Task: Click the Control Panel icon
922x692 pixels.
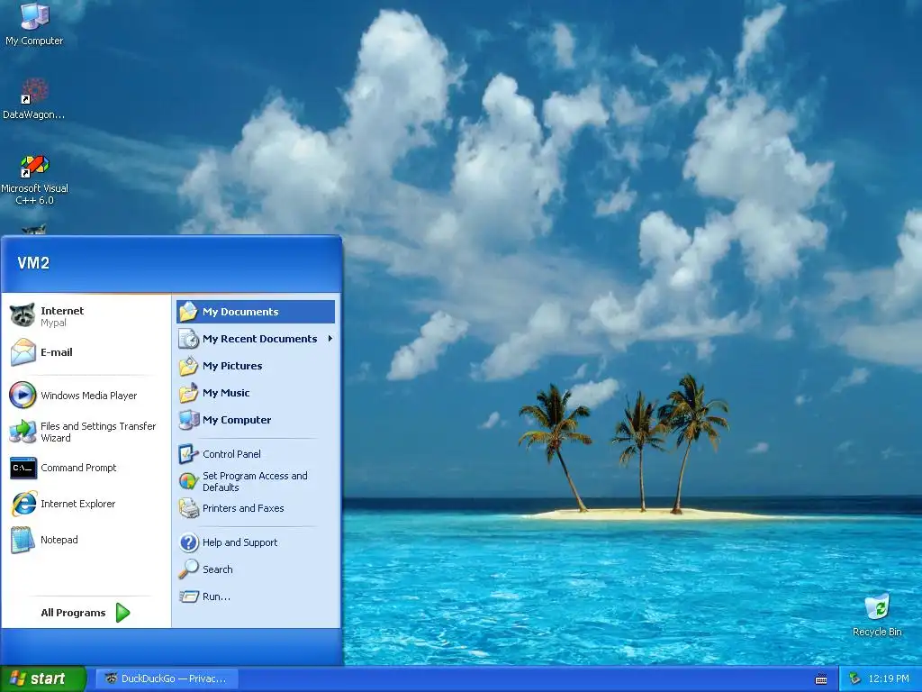Action: coord(189,454)
